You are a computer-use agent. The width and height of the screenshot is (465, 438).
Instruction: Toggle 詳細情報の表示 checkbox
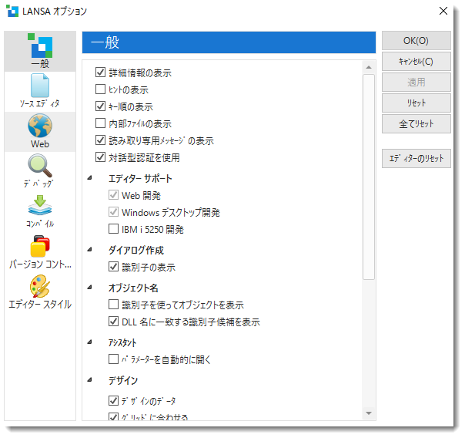100,72
